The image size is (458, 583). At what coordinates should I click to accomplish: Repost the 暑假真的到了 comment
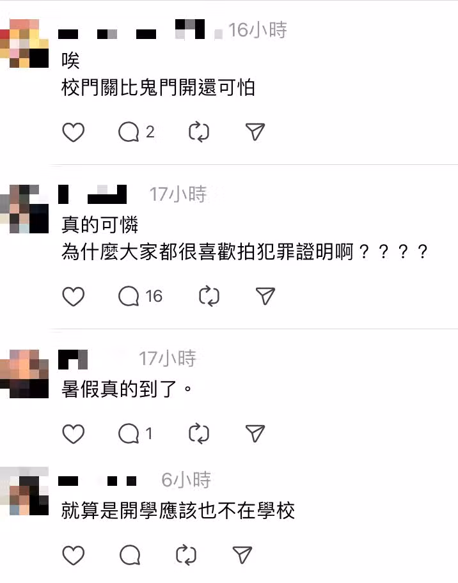tap(199, 433)
